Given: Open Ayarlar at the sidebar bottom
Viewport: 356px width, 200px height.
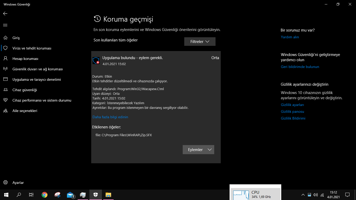Looking at the screenshot, I should tap(18, 183).
